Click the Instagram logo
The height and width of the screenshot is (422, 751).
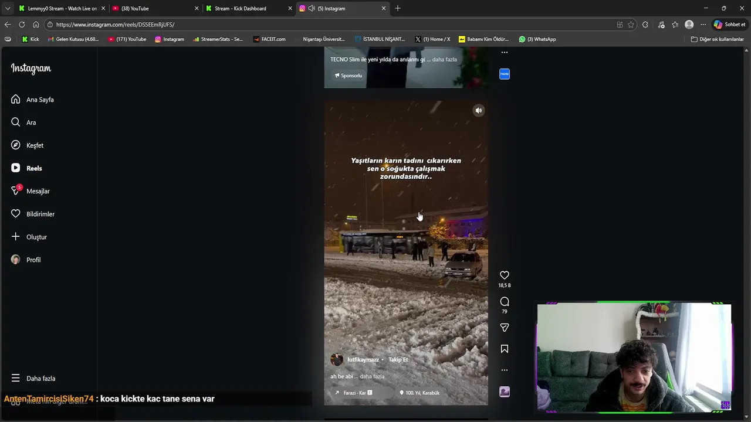pyautogui.click(x=31, y=69)
